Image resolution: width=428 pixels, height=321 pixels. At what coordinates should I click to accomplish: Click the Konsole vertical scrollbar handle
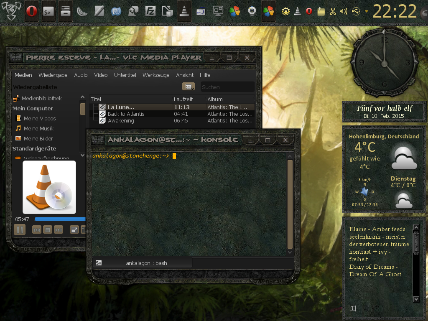[290, 204]
